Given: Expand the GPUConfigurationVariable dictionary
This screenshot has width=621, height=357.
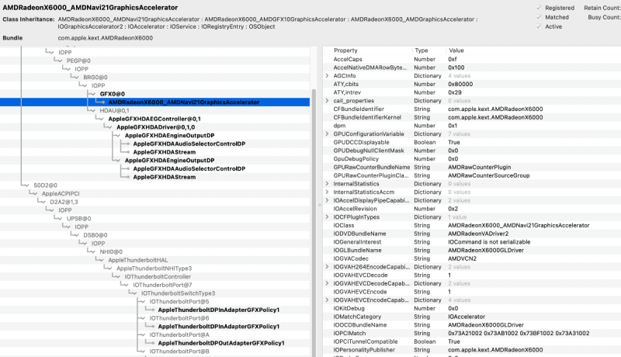Looking at the screenshot, I should point(327,133).
